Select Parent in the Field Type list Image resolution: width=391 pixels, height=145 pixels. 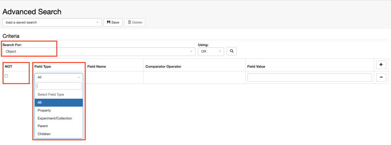point(58,126)
